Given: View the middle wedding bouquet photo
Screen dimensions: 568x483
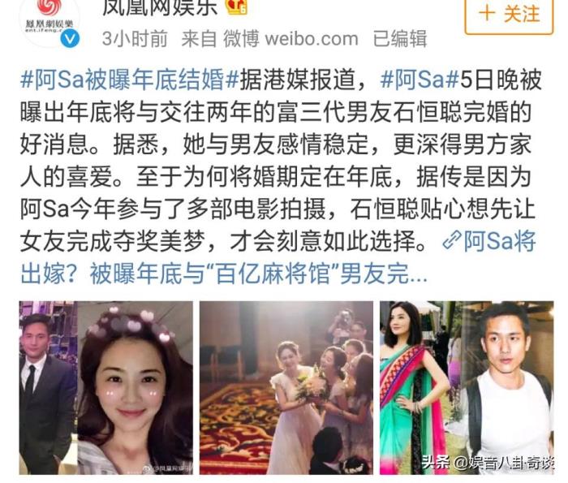Looking at the screenshot, I should tap(286, 388).
